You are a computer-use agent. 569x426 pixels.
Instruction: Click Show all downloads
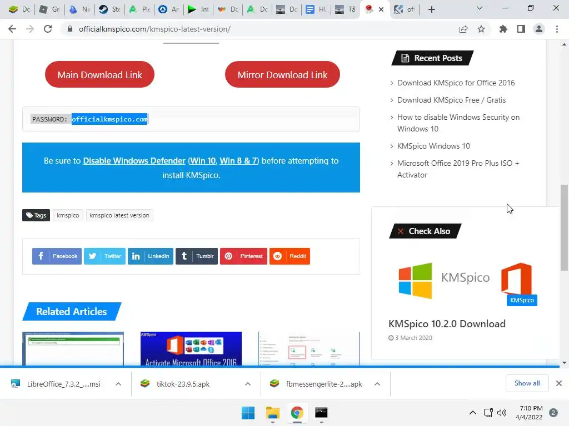click(x=527, y=383)
